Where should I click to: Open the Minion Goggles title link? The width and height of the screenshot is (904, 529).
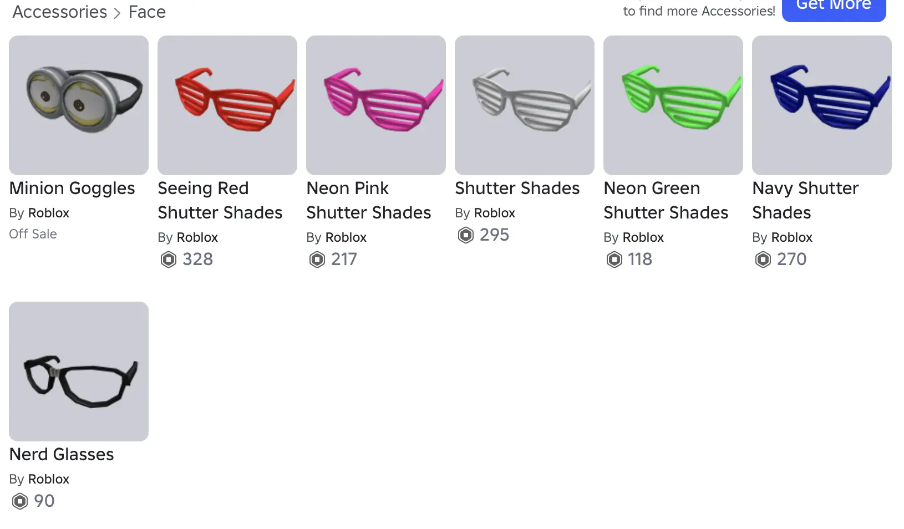72,189
